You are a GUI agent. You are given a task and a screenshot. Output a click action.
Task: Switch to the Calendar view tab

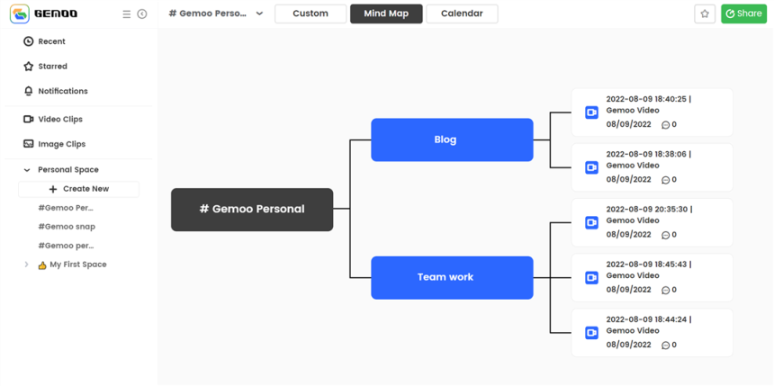(462, 13)
